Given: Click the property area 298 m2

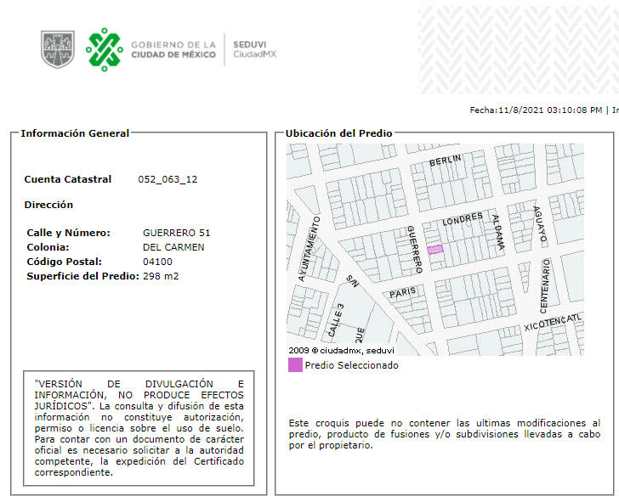Looking at the screenshot, I should 161,276.
